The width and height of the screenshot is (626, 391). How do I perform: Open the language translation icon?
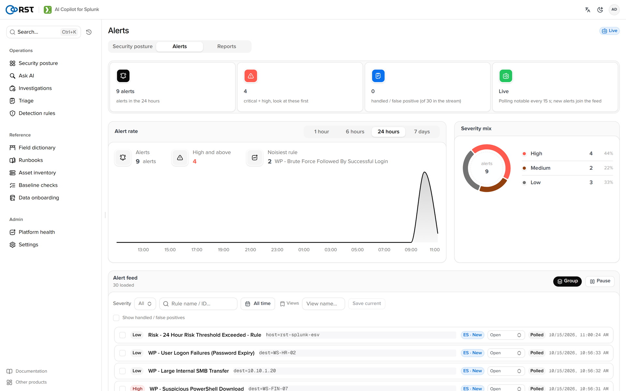(588, 10)
